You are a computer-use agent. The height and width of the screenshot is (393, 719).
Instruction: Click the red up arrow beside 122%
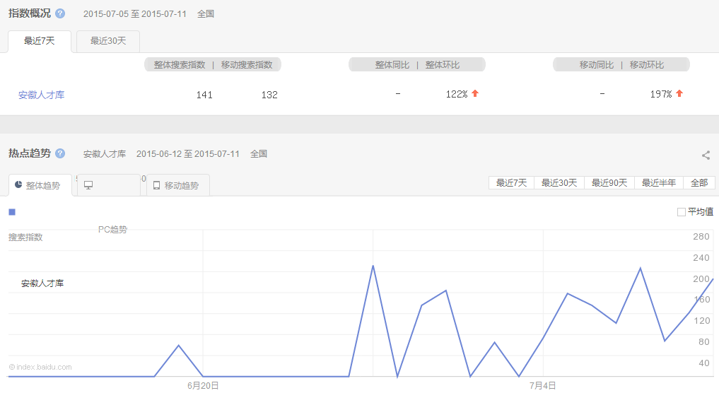[475, 93]
